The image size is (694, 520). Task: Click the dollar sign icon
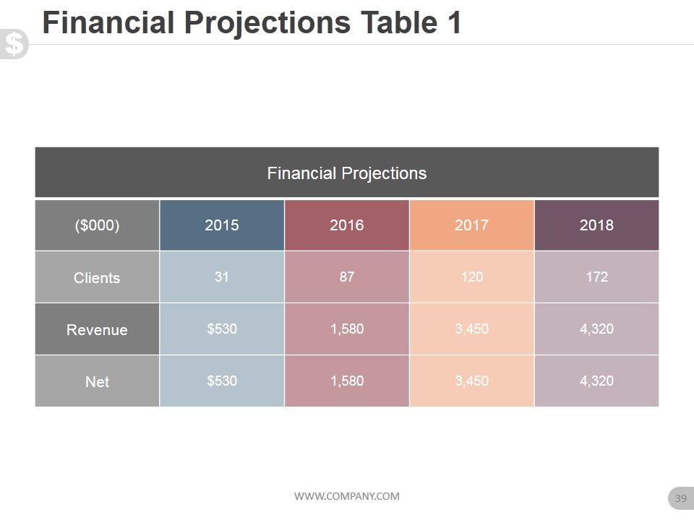14,44
